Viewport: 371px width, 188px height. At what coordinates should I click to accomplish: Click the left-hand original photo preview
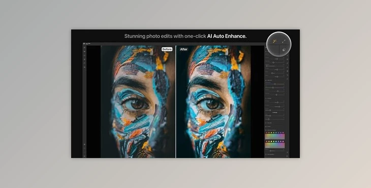click(x=138, y=102)
